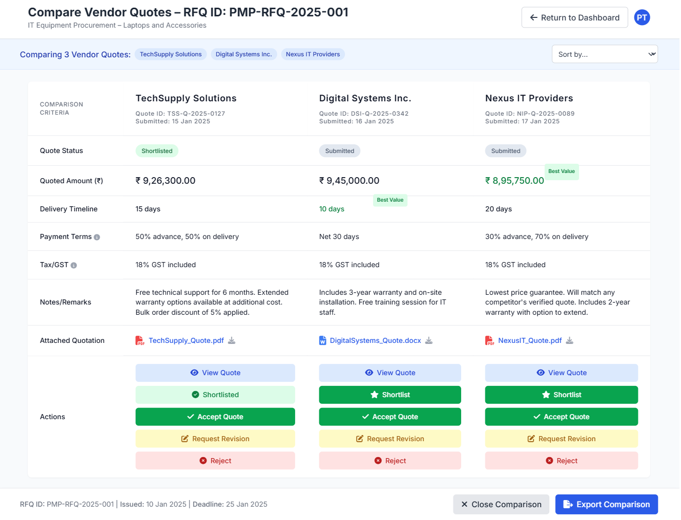Viewport: 681px width, 520px height.
Task: View Quote for Nexus IT Providers
Action: coord(562,373)
